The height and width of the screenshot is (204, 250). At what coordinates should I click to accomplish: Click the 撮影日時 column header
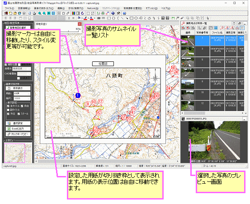[231, 32]
